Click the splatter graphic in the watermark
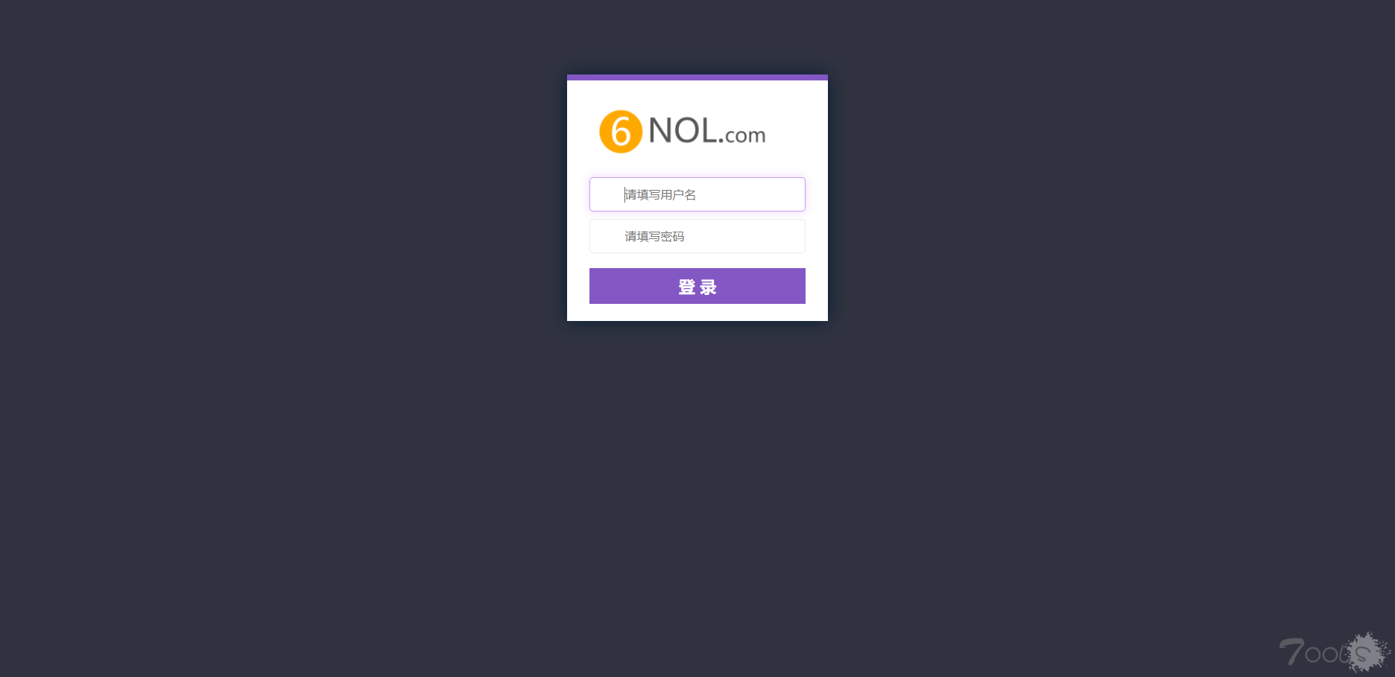 click(1367, 652)
